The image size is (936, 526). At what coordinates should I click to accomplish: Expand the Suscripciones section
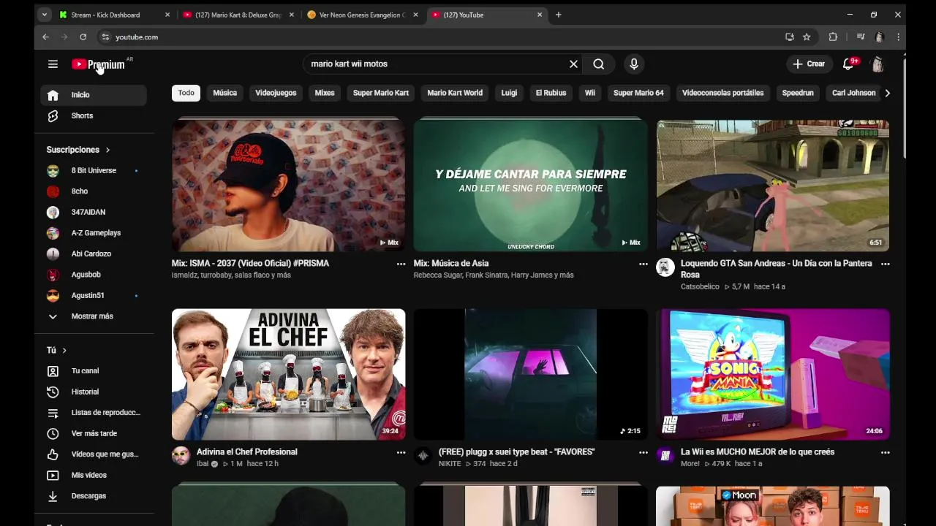[78, 150]
